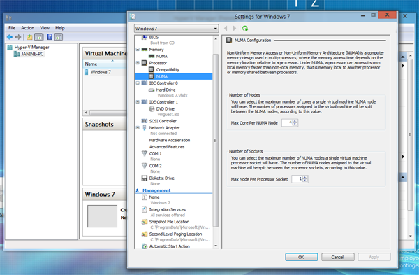Click the Integration Services icon

tap(145, 209)
